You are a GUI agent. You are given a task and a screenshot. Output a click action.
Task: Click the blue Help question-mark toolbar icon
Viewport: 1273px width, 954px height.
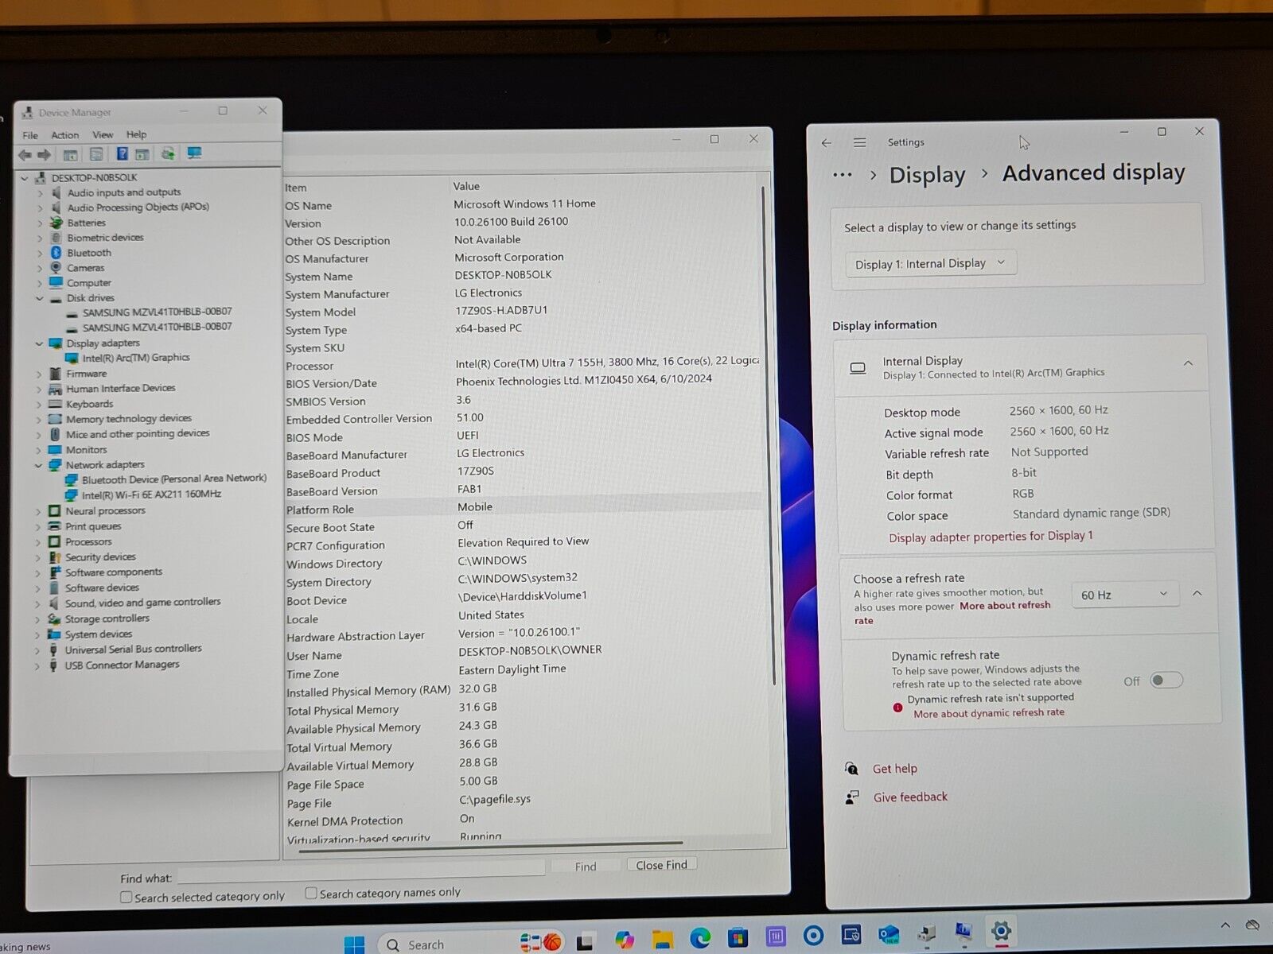(x=123, y=153)
